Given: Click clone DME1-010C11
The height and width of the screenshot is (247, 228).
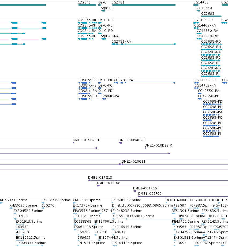Looking at the screenshot, I should pyautogui.click(x=133, y=162).
